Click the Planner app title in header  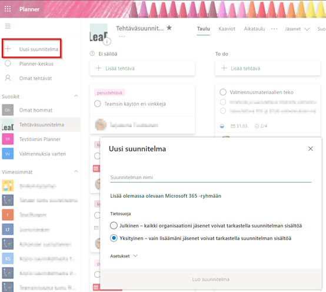click(29, 9)
